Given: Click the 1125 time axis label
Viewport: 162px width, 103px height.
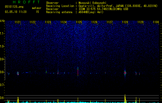Looking at the screenshot, I should click(x=79, y=22).
